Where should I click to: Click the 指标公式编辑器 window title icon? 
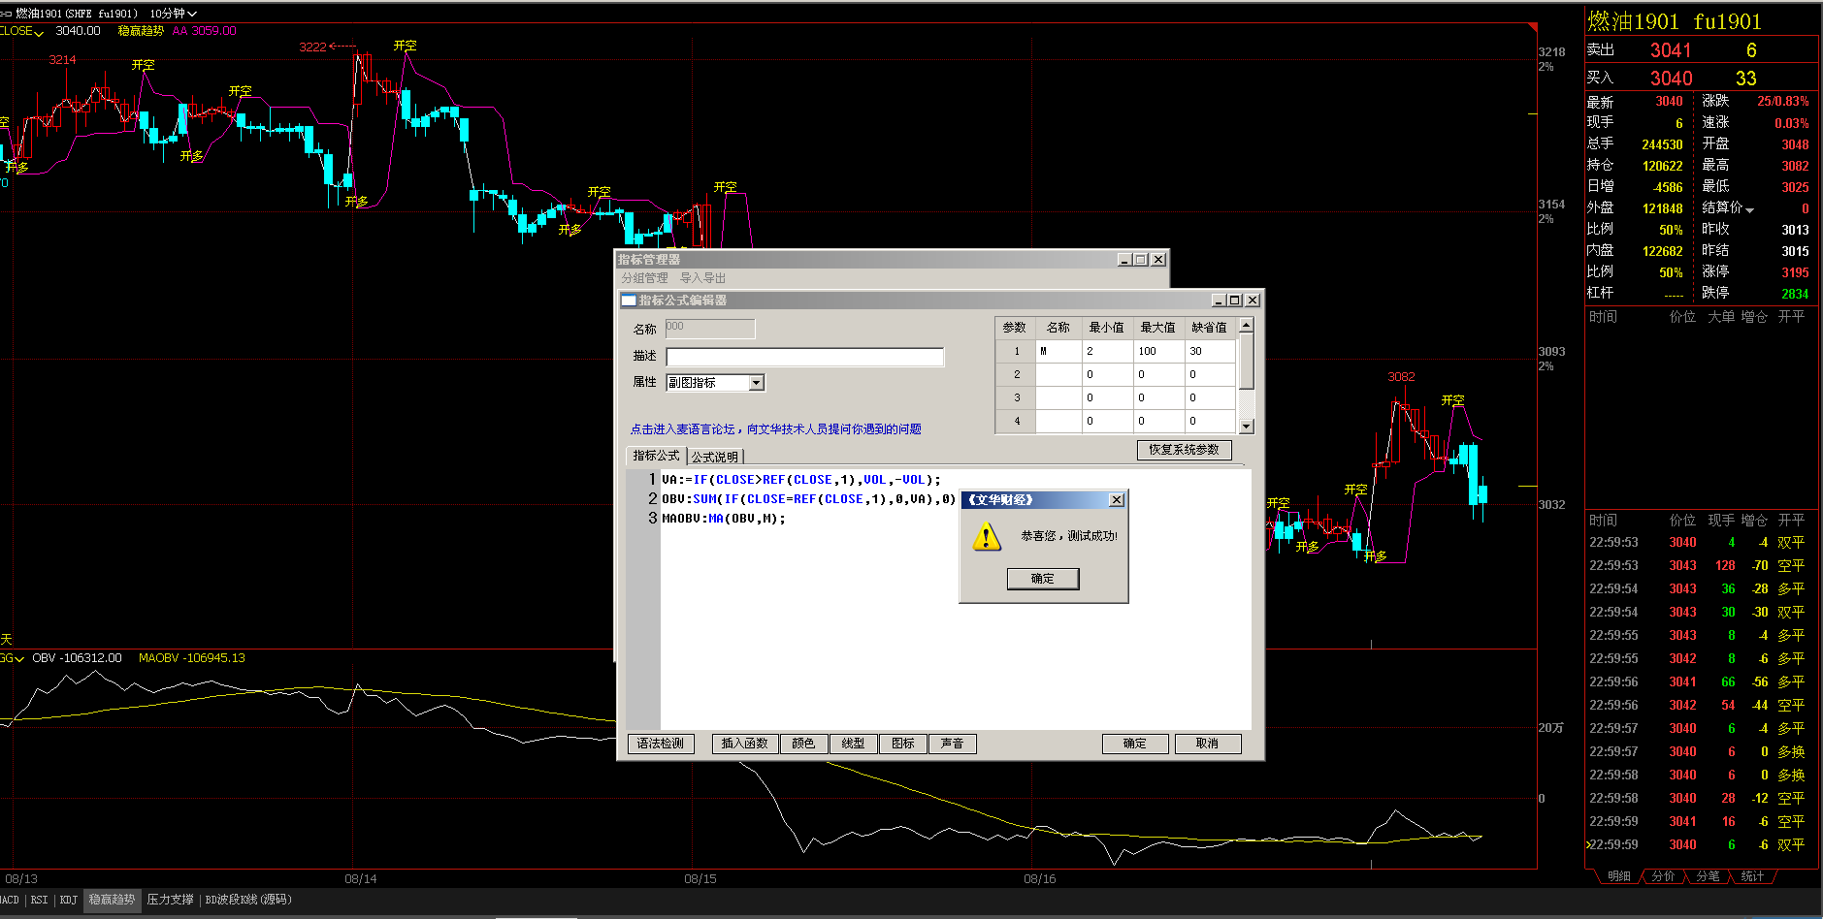[629, 301]
